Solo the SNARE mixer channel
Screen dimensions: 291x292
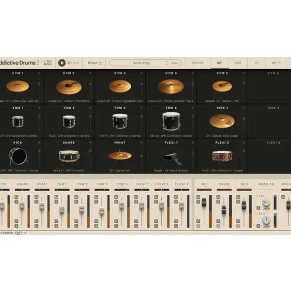[x=16, y=202]
